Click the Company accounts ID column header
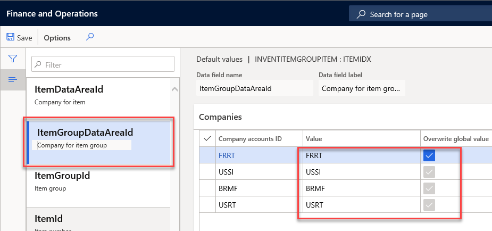The height and width of the screenshot is (231, 492). [259, 138]
